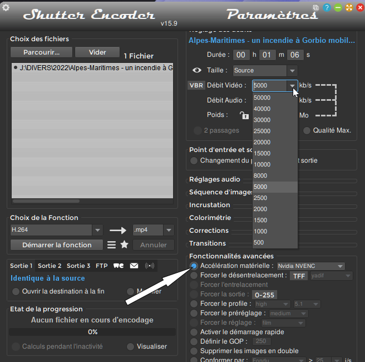Open the hamburger menu beside Démarrer
365x362 pixels.
[111, 245]
